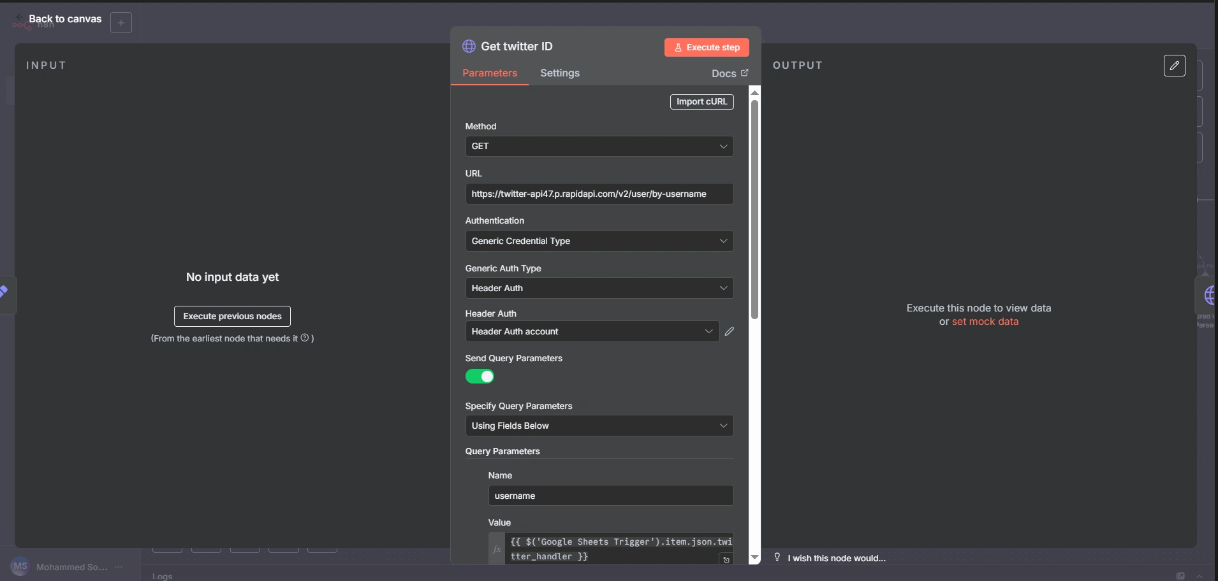Click the MS user avatar

tap(20, 566)
